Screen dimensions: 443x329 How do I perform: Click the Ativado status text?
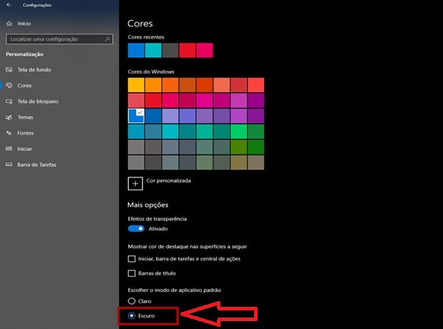[x=158, y=229]
